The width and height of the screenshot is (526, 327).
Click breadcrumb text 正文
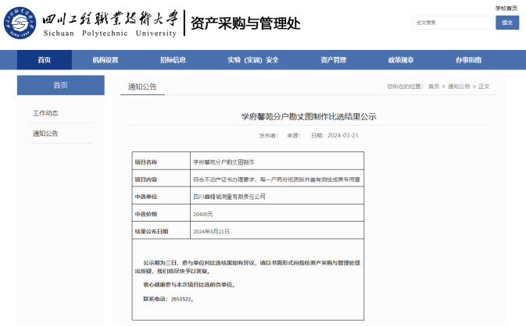484,87
